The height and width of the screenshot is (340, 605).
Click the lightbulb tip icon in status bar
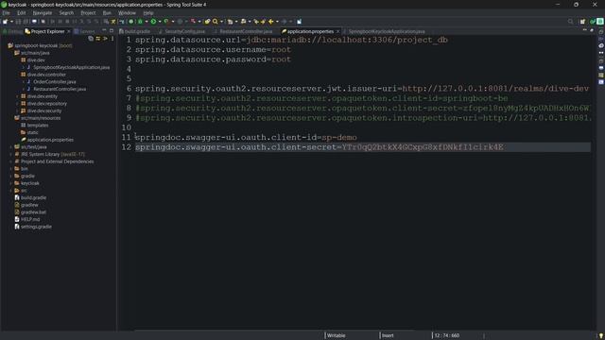pyautogui.click(x=601, y=336)
